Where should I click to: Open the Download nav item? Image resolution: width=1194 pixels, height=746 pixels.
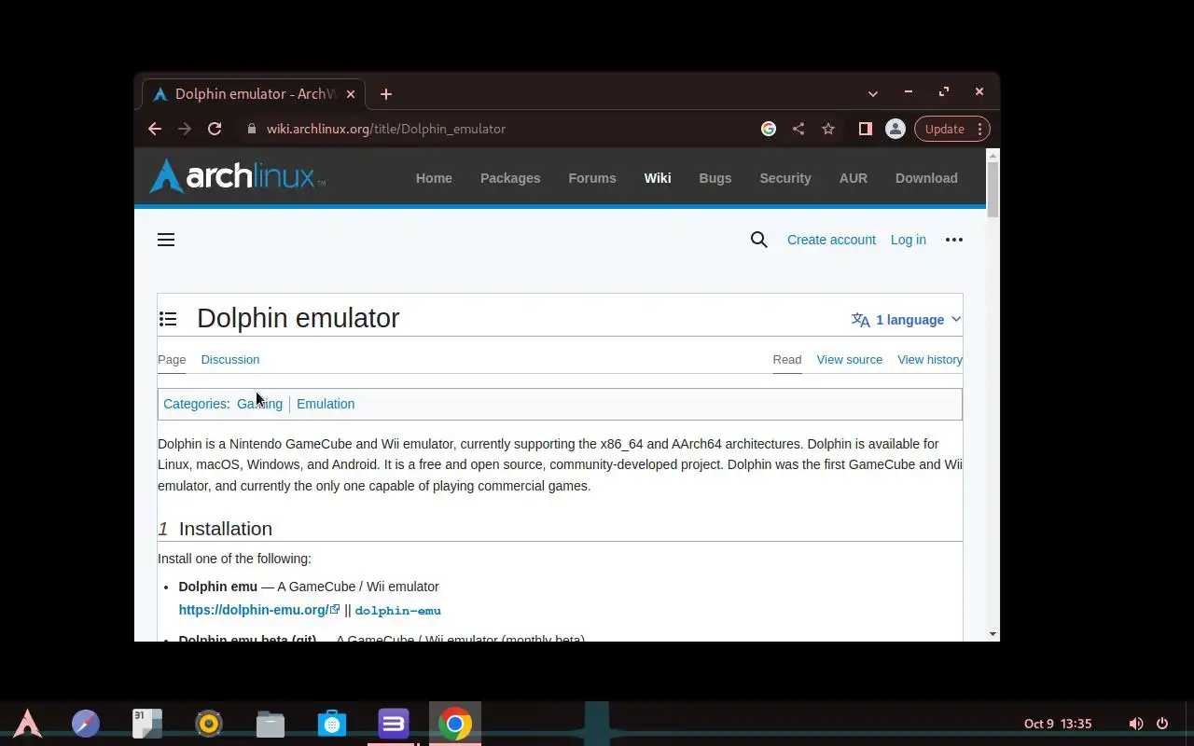[926, 178]
